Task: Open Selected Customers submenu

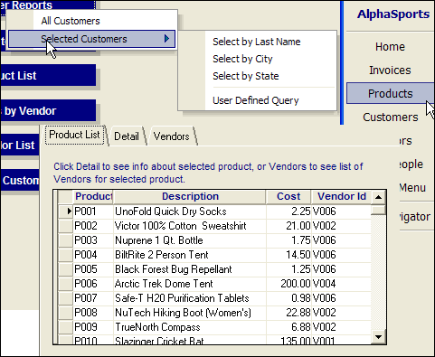Action: [91, 39]
